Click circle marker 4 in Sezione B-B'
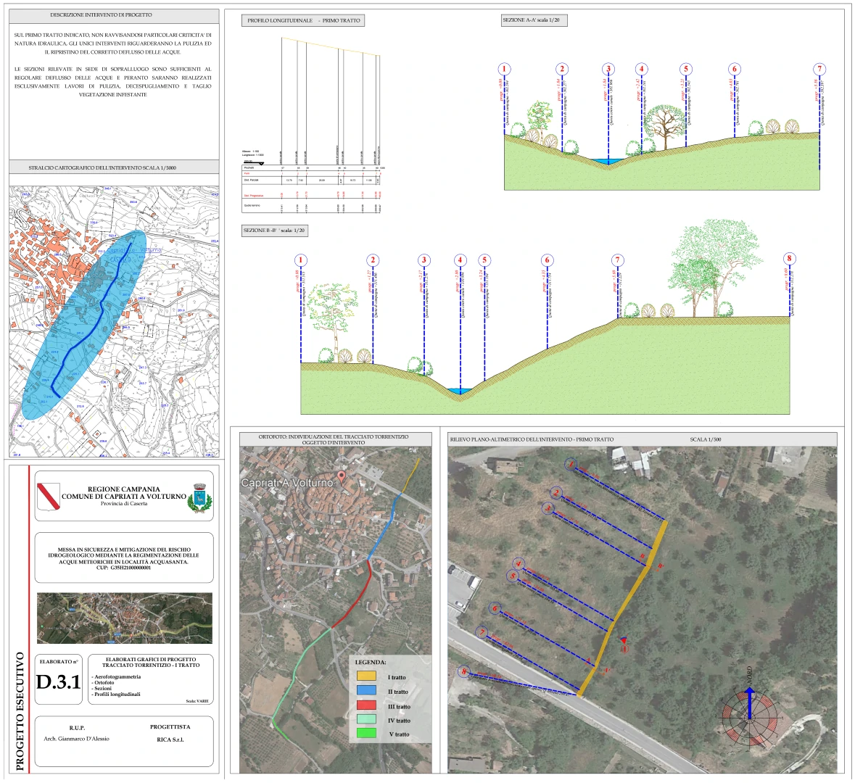The width and height of the screenshot is (855, 783). 460,260
